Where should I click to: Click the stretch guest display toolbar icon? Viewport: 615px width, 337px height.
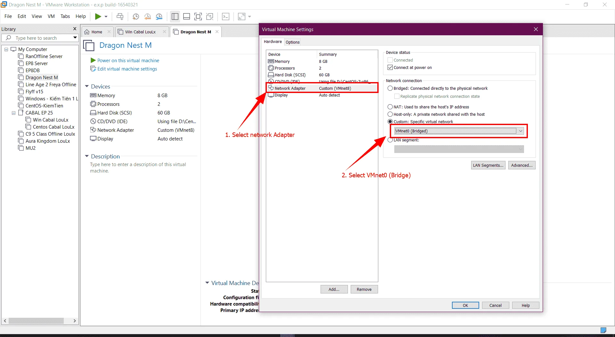click(x=242, y=16)
